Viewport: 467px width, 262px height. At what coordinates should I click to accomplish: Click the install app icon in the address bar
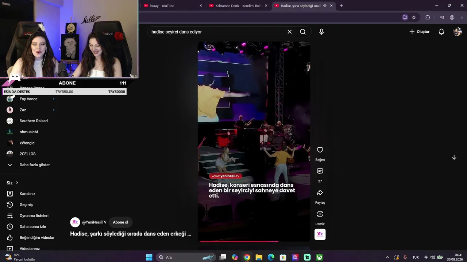coord(405,17)
